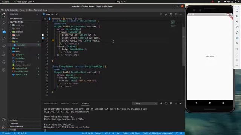Select the main.dart editor tab
The height and width of the screenshot is (135, 241).
coord(50,14)
